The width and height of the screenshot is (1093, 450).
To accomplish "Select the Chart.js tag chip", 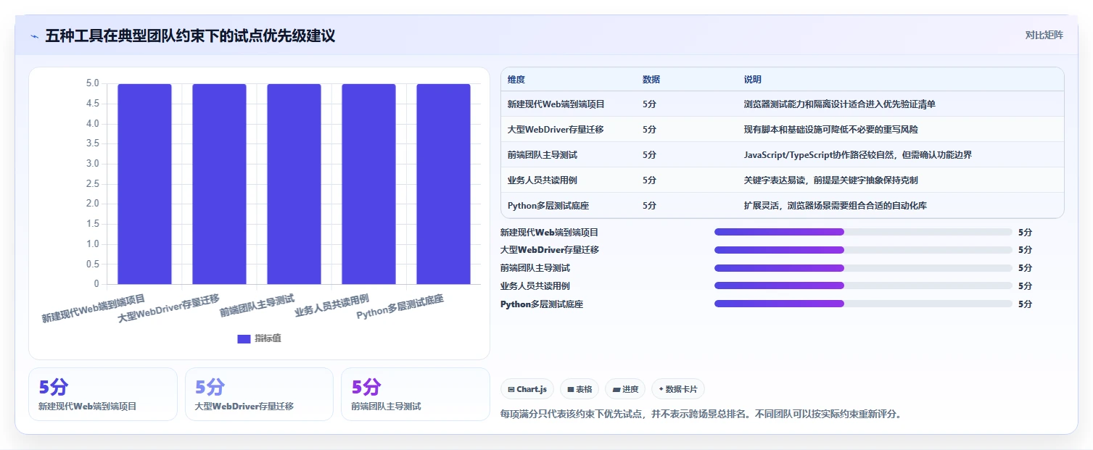I will pos(527,389).
